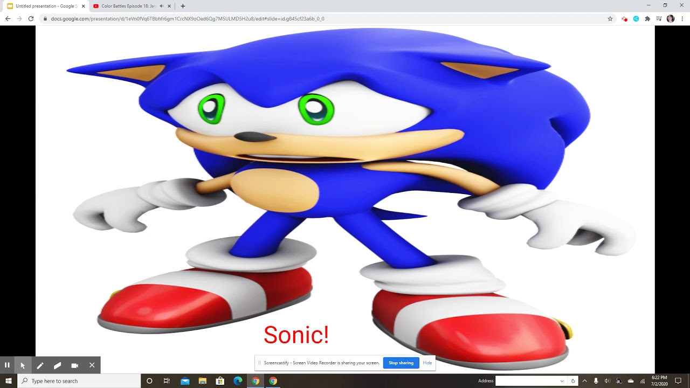Stop sharing the screen
690x388 pixels.
401,363
